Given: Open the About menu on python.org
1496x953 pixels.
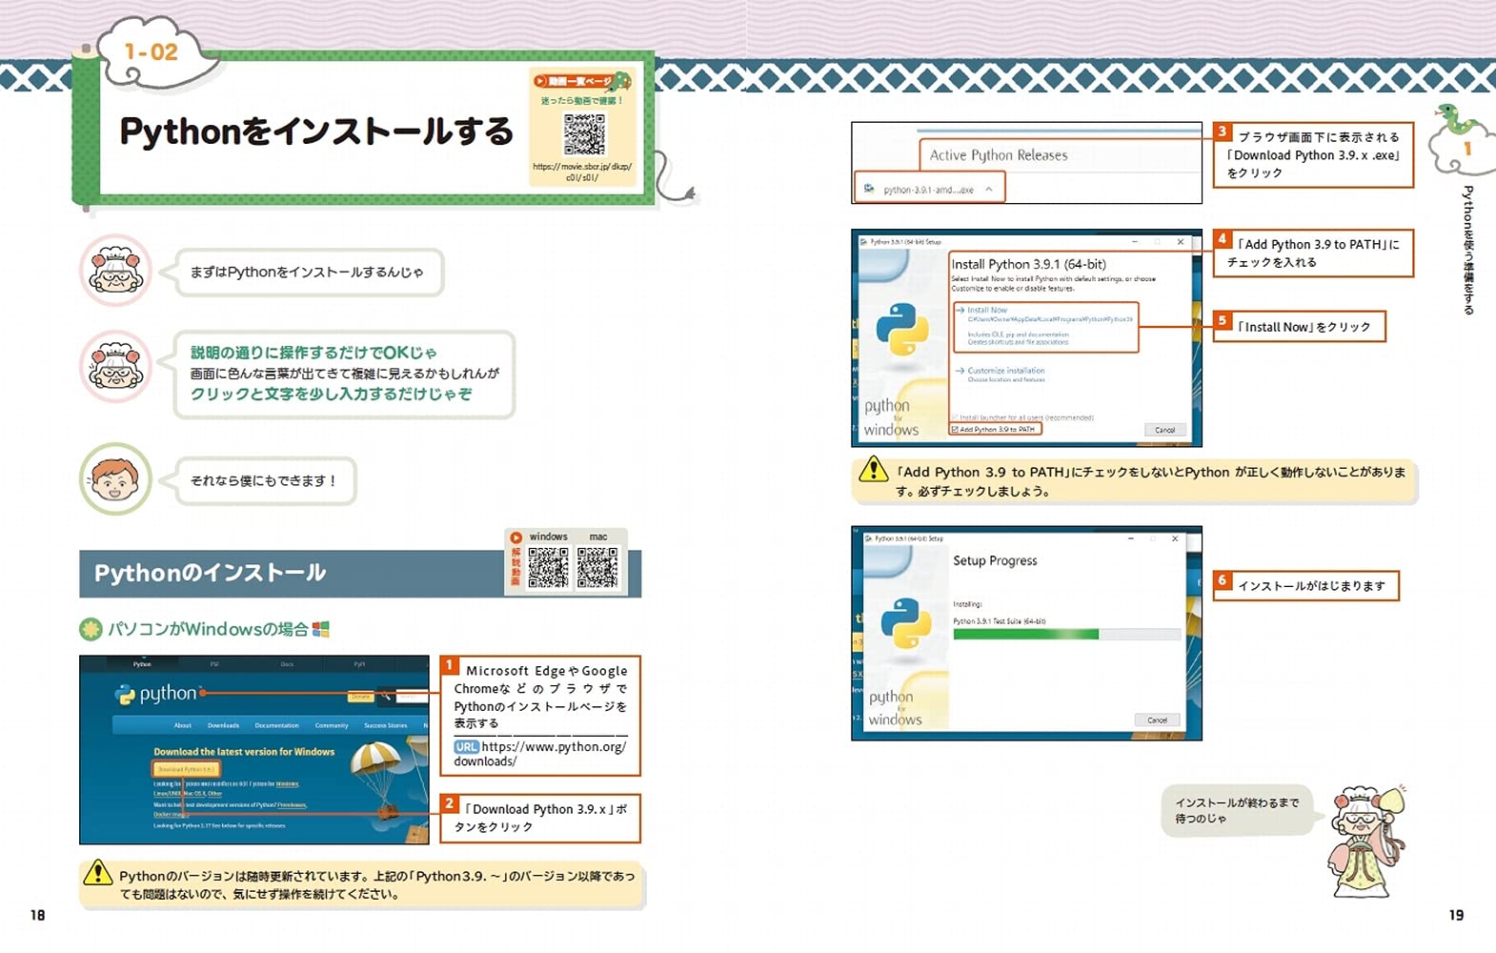Looking at the screenshot, I should 182,725.
